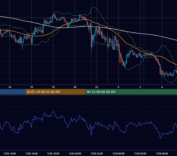Click the 7/28 20:00 date label
This screenshot has width=177, height=156.
click(75, 153)
